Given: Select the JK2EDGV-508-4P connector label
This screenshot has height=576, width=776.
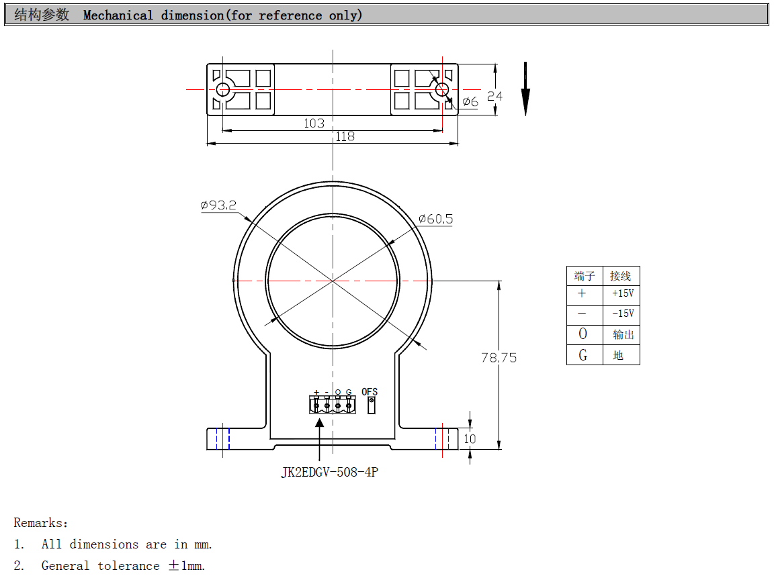Looking at the screenshot, I should (329, 473).
